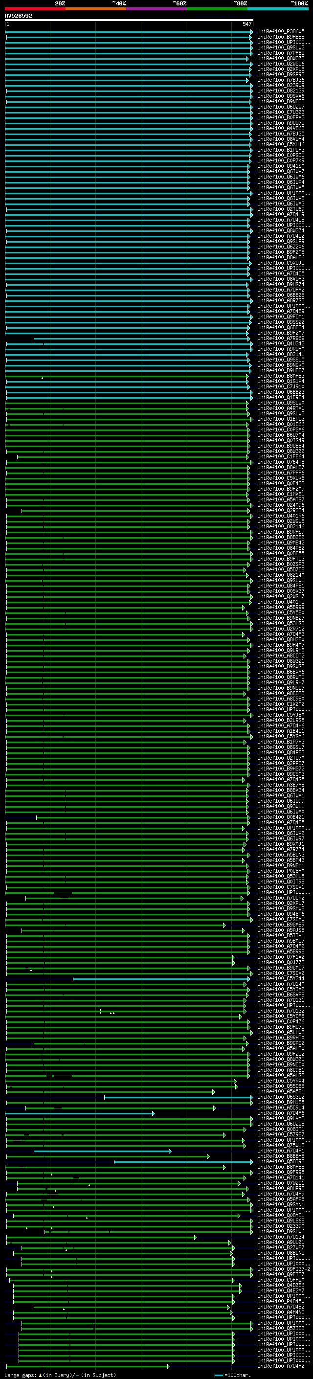Open the UniRef100_C7J910 hit

click(x=281, y=386)
